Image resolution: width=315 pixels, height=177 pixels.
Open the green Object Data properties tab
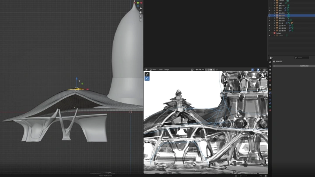(x=270, y=107)
